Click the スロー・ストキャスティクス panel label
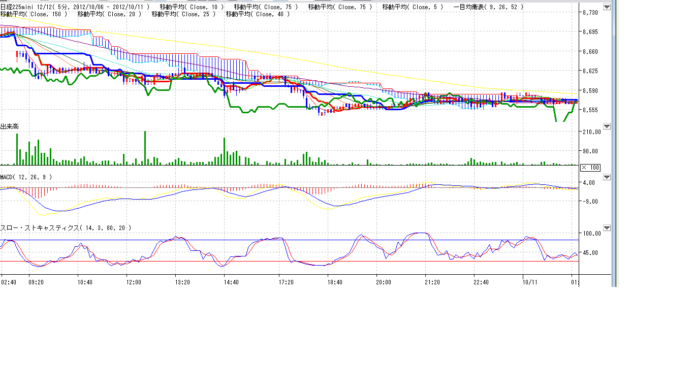Screen dimensions: 694x390 (66, 228)
